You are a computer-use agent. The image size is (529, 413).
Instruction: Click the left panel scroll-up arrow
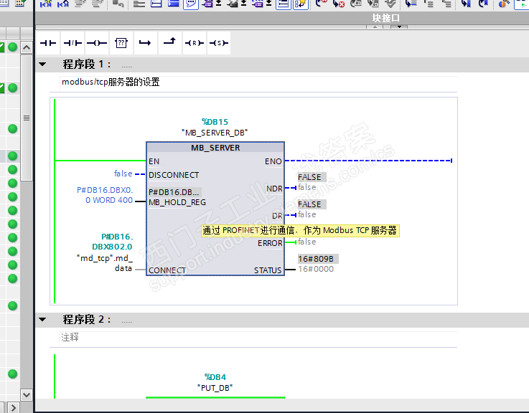point(27,47)
